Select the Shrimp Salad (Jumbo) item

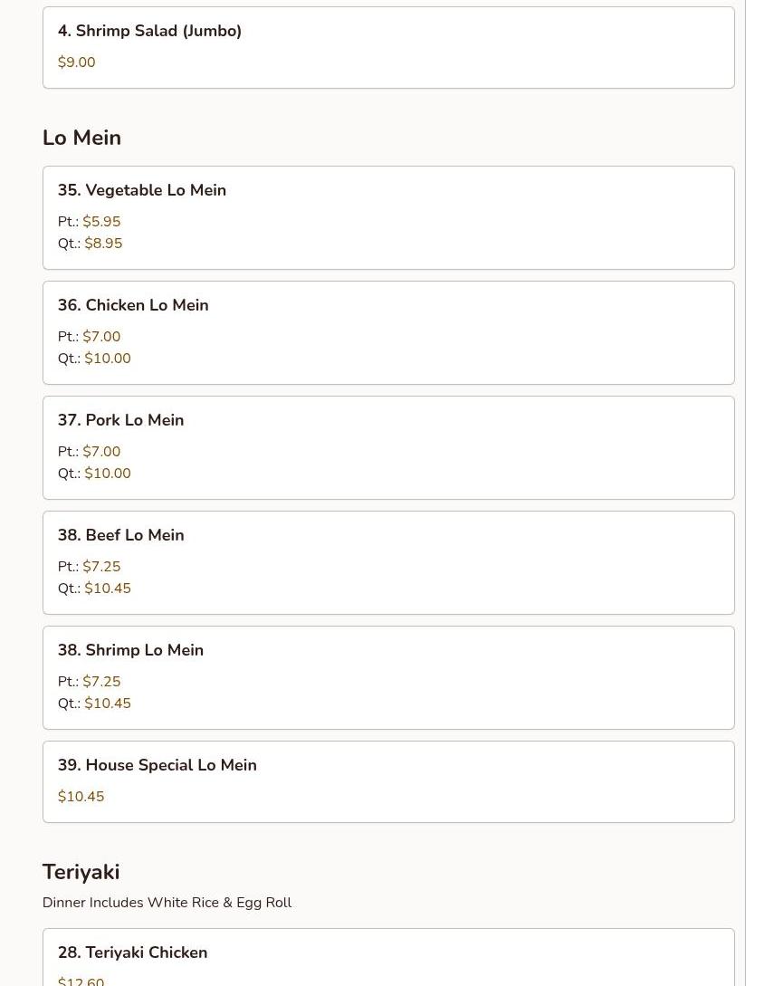point(149,31)
